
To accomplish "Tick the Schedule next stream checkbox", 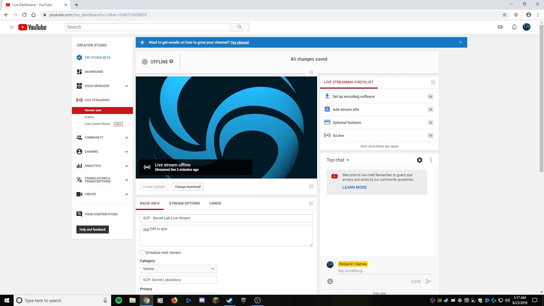I will tap(142, 252).
